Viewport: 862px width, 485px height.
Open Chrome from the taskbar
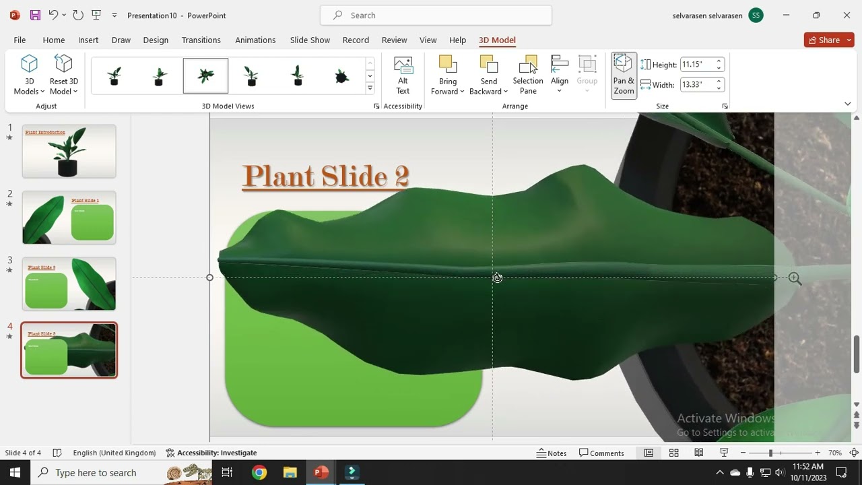click(259, 472)
